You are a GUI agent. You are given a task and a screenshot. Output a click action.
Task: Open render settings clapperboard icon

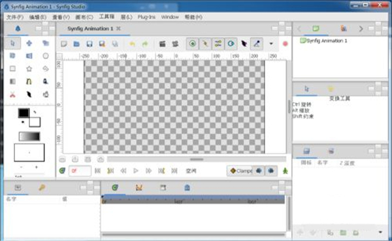point(162,44)
